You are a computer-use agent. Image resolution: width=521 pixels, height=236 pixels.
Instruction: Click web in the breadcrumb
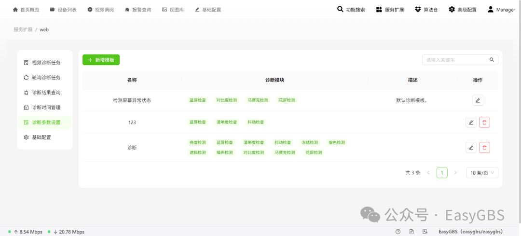[x=44, y=29]
